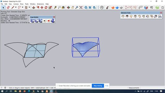This screenshot has height=93, width=165.
Task: Open the Extensions menu
Action: 40,4
